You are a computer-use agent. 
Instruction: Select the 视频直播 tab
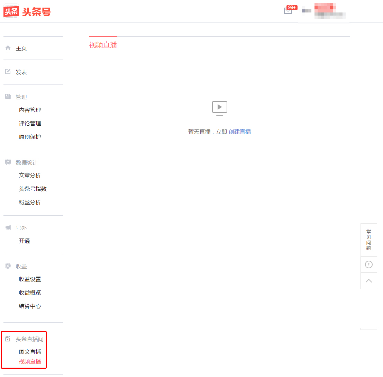[x=103, y=45]
